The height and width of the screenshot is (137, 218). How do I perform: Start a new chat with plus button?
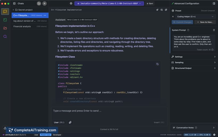(x=44, y=3)
